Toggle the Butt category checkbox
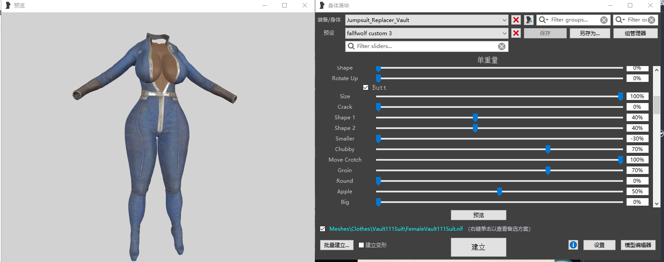 pos(365,87)
